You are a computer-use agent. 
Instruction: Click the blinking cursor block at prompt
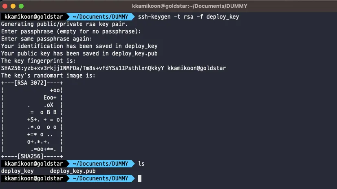[140, 178]
